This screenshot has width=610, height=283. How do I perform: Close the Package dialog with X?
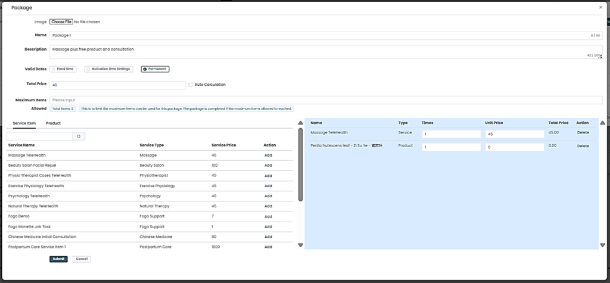tap(600, 7)
